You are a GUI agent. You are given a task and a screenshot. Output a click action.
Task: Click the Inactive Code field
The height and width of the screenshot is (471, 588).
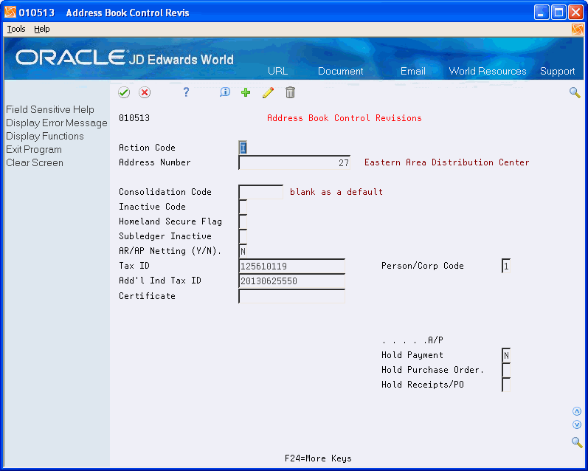coord(243,207)
